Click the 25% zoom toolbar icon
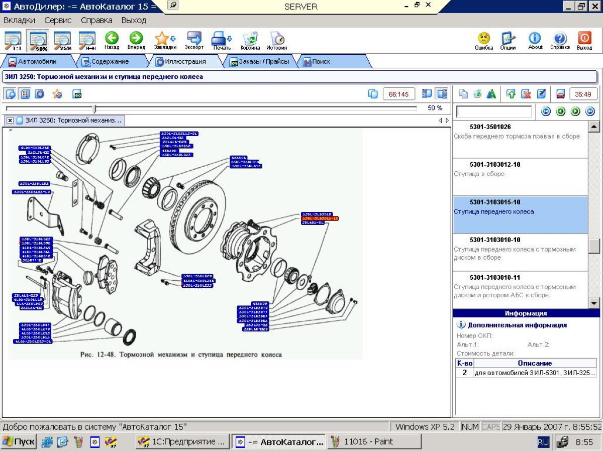This screenshot has height=452, width=603. (63, 40)
